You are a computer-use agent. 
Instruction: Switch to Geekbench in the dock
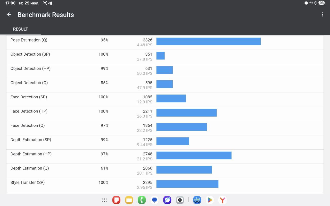click(x=197, y=200)
